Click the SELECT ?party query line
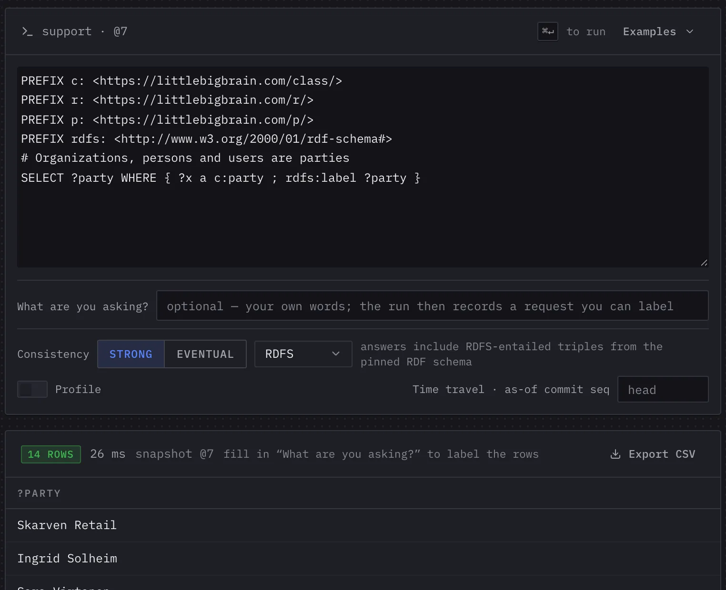Viewport: 726px width, 590px height. pos(221,178)
